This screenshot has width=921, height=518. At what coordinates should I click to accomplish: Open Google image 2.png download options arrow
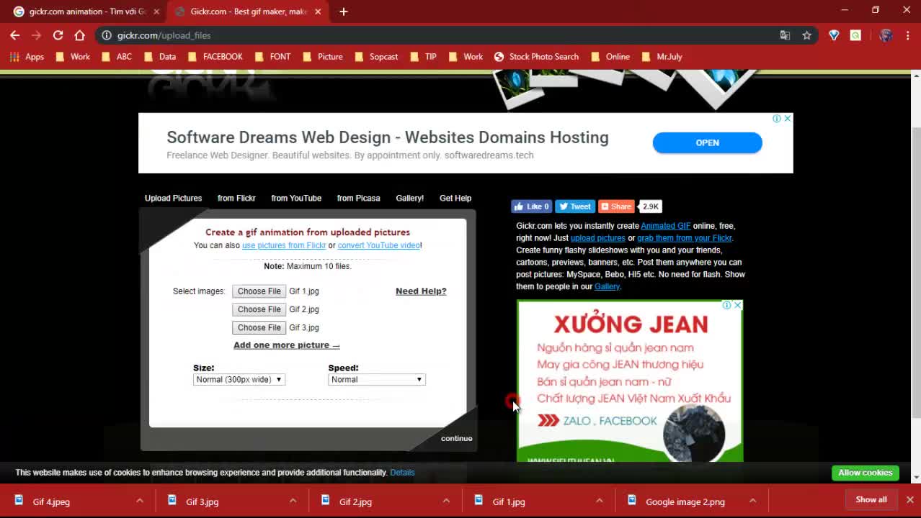point(752,501)
